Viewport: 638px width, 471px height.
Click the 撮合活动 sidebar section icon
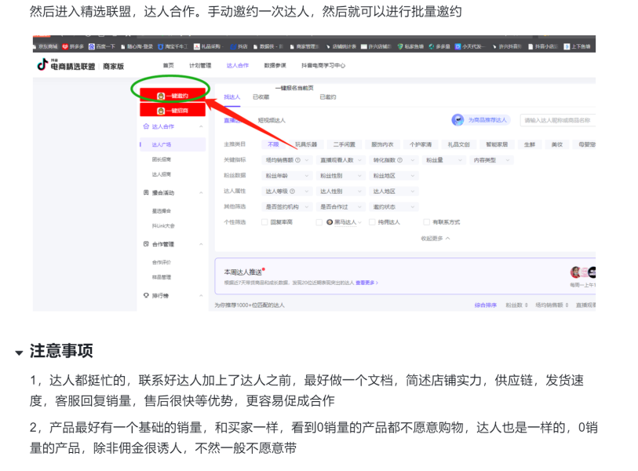coord(147,192)
